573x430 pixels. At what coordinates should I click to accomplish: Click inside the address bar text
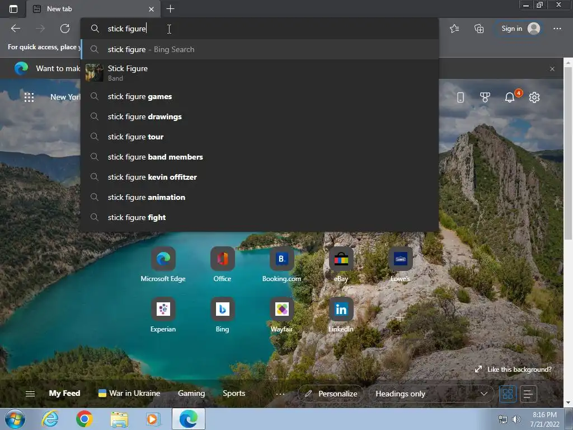(x=127, y=29)
